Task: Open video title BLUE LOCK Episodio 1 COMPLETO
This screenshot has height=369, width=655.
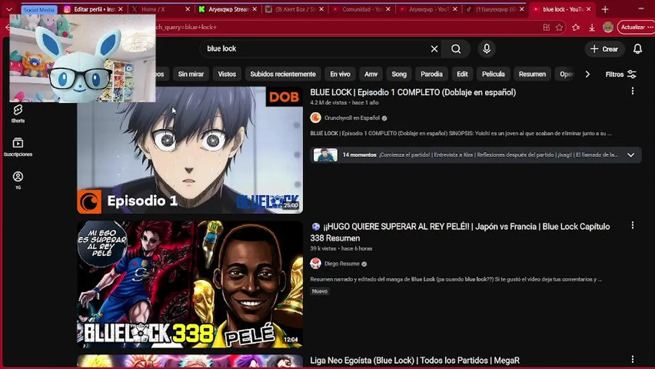Action: tap(413, 92)
